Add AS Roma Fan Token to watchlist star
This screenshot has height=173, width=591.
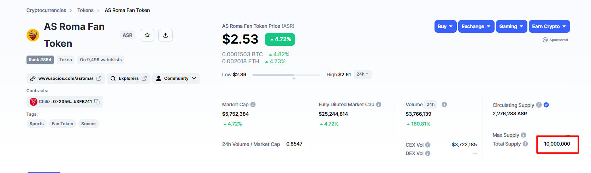(x=147, y=35)
